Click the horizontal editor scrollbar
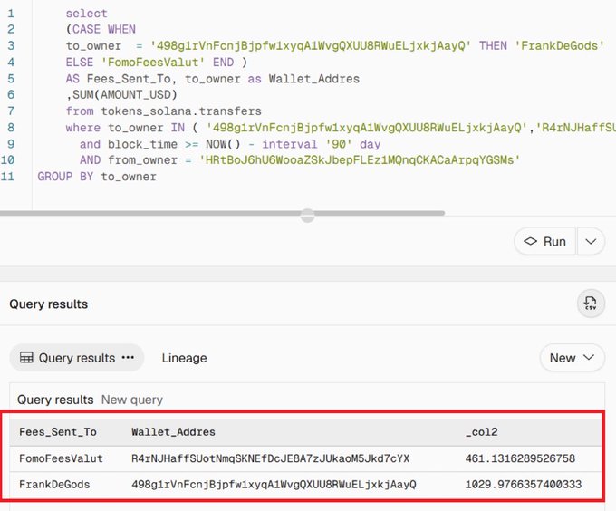Viewport: 616px width, 511px height. coord(222,213)
